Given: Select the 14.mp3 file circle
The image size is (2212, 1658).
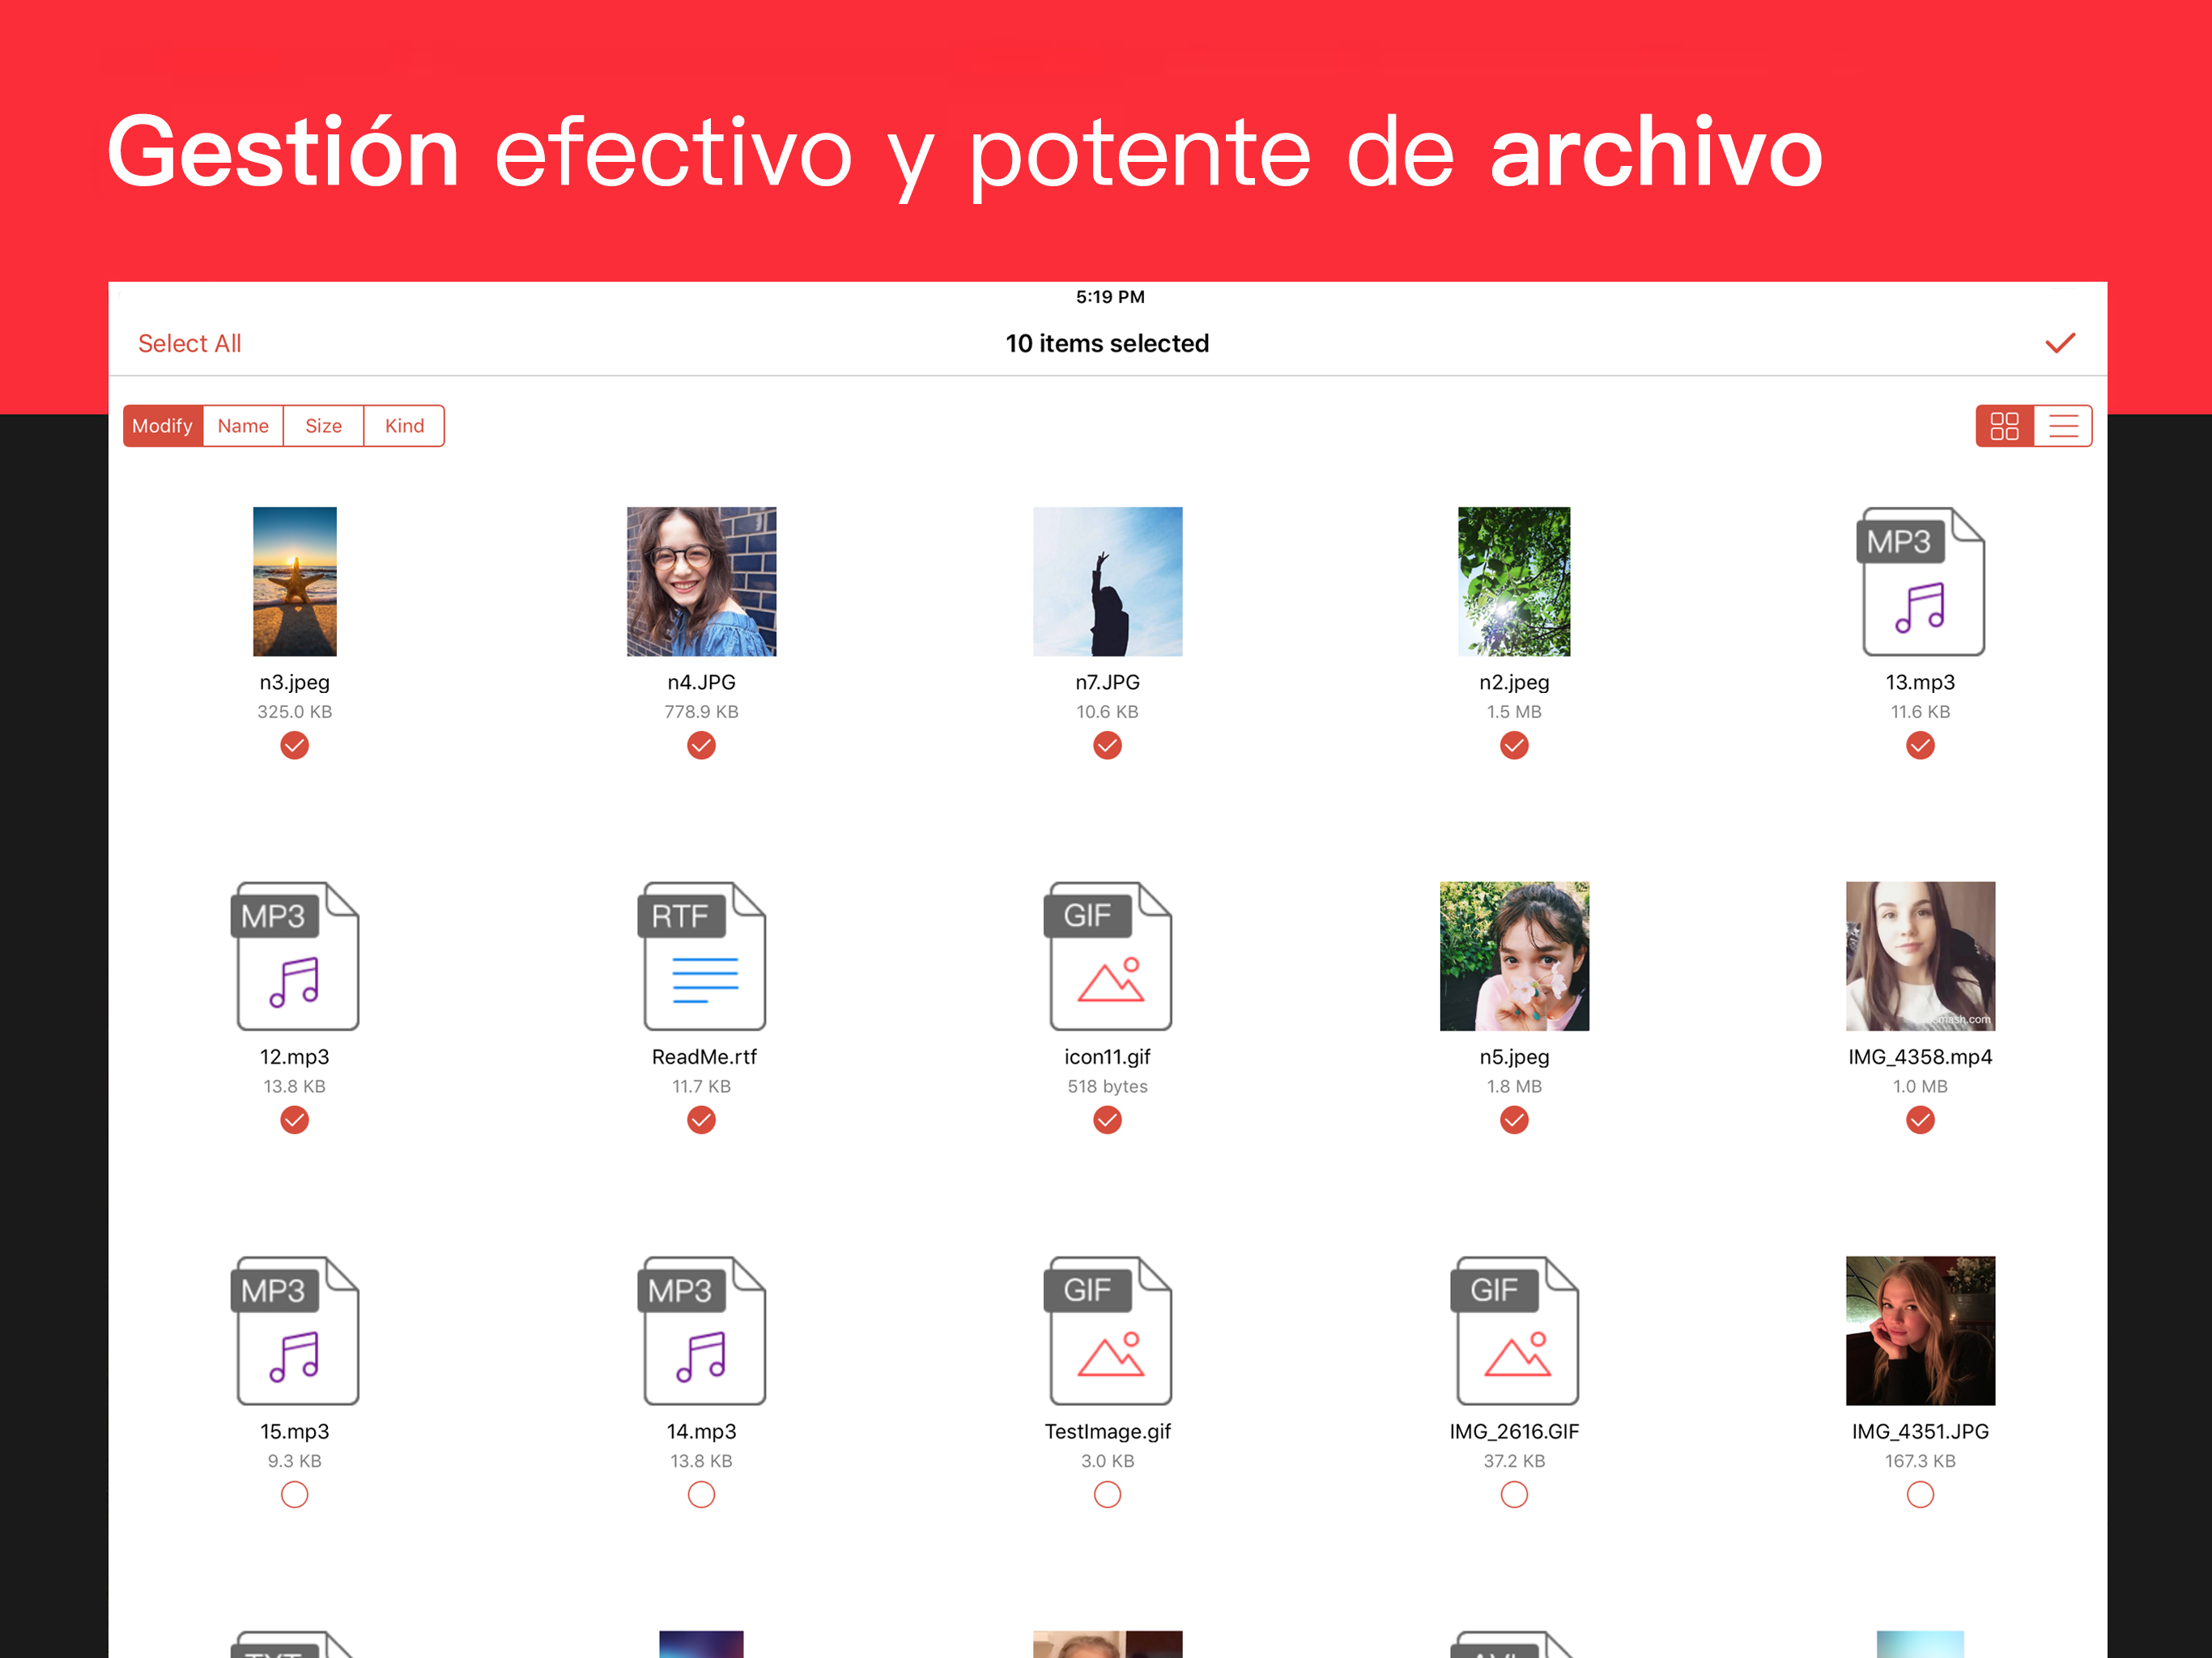Looking at the screenshot, I should (x=702, y=1494).
